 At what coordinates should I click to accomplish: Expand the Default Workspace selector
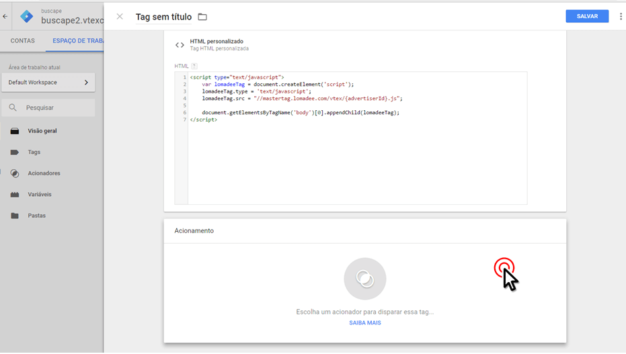[x=48, y=83]
